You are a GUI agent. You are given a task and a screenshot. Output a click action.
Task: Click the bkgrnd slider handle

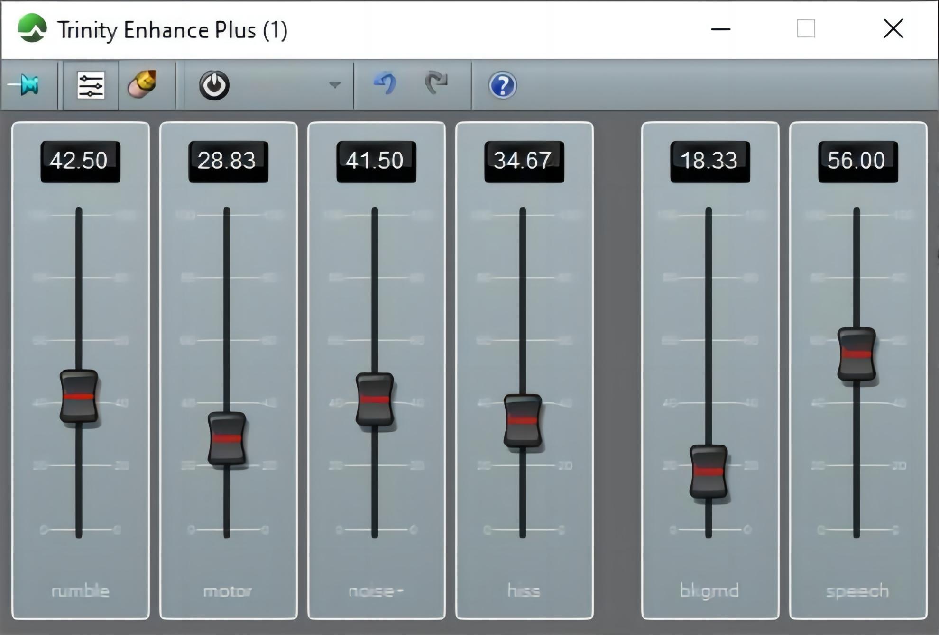point(709,472)
